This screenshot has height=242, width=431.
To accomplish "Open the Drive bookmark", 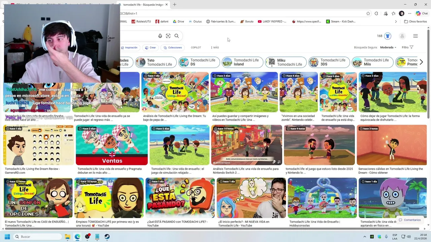I will coord(178,22).
